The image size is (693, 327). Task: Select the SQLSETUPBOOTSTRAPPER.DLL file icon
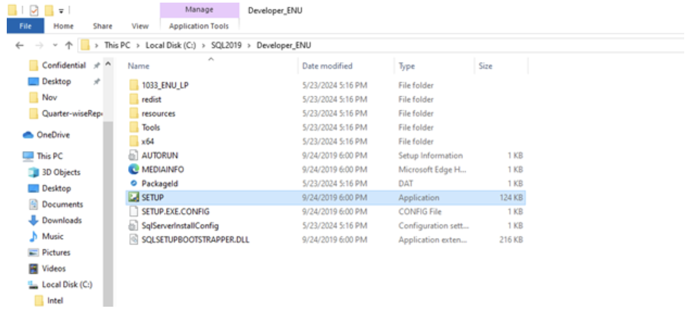[133, 240]
